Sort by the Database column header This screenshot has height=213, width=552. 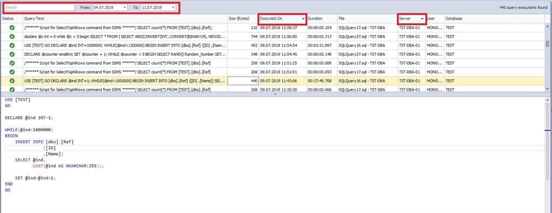pos(494,19)
